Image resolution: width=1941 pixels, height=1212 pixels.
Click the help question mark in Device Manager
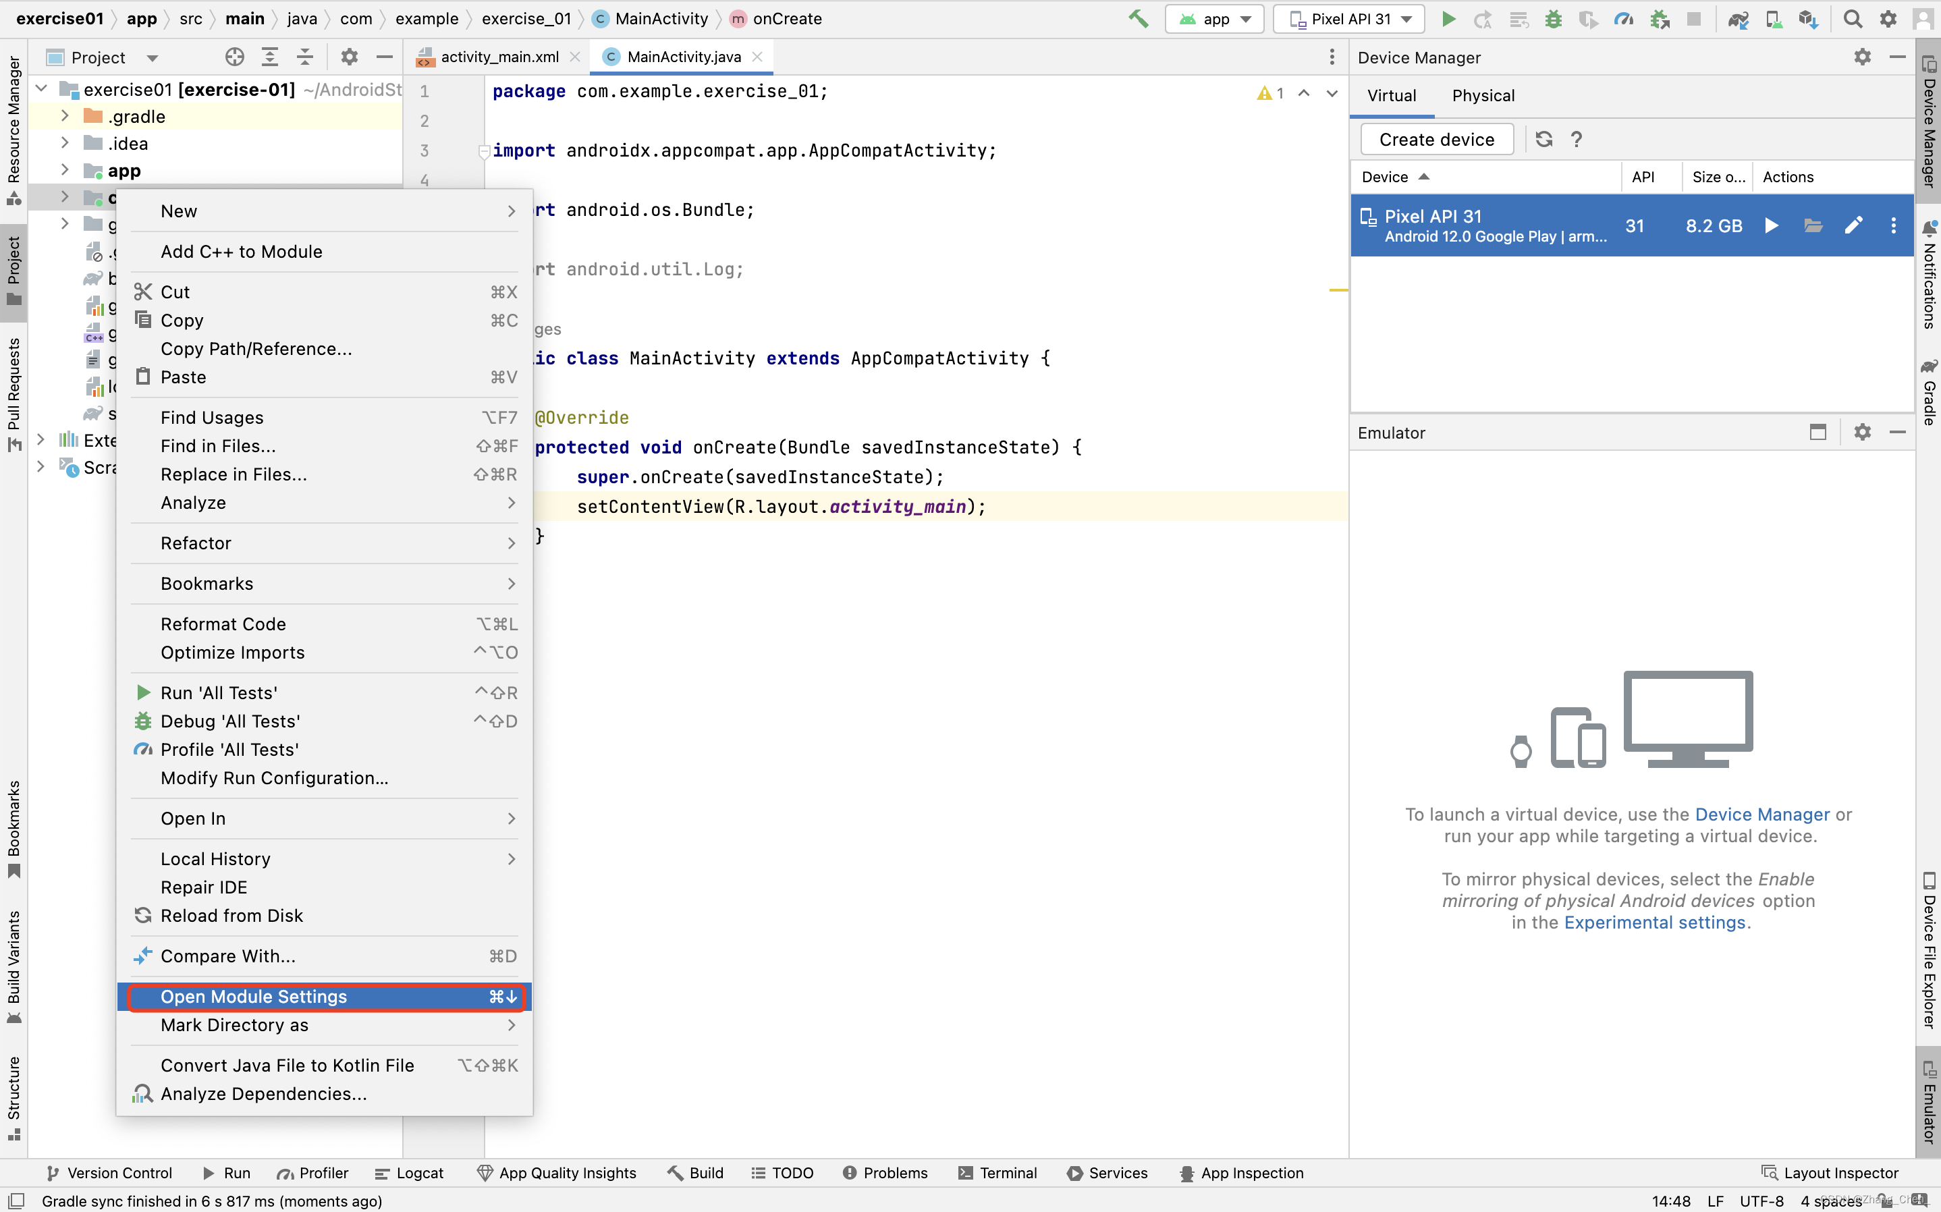tap(1577, 140)
